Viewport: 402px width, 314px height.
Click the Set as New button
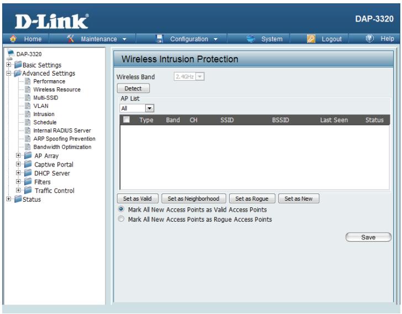point(299,198)
